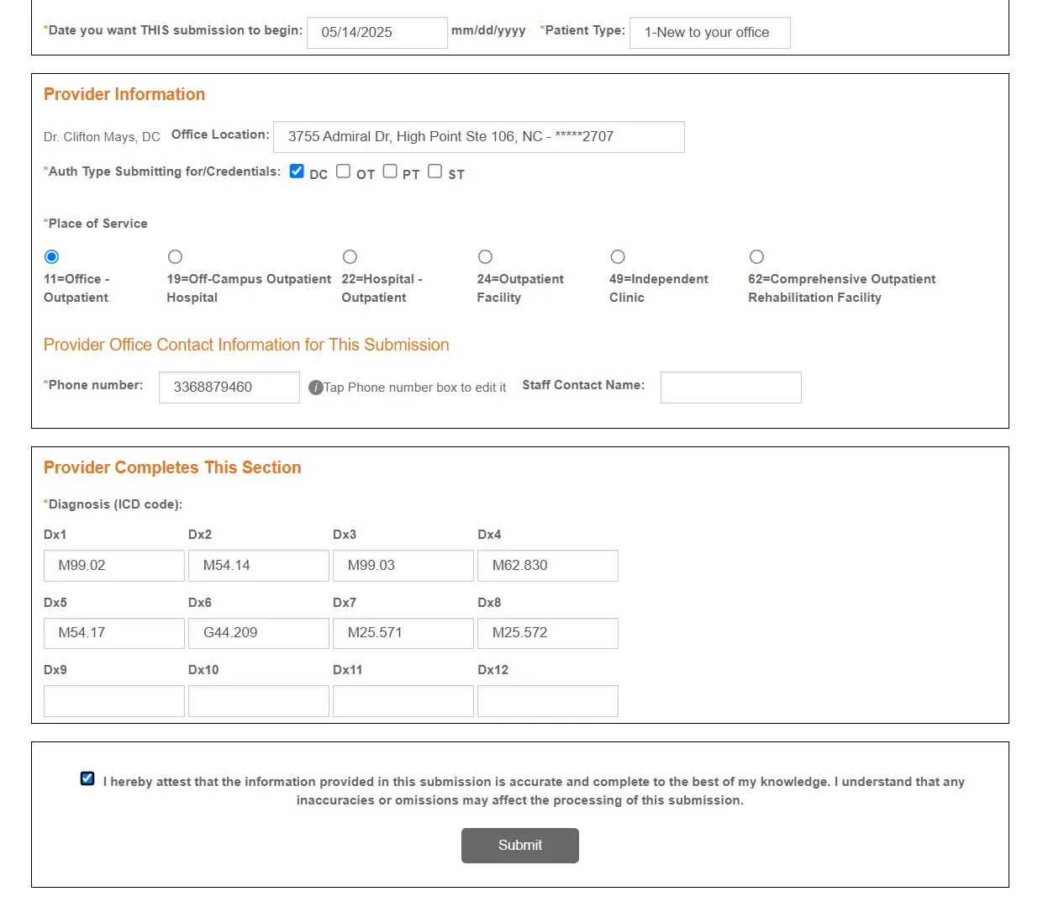Click the Tap Phone number box hint text
Image resolution: width=1043 pixels, height=902 pixels.
(x=415, y=388)
